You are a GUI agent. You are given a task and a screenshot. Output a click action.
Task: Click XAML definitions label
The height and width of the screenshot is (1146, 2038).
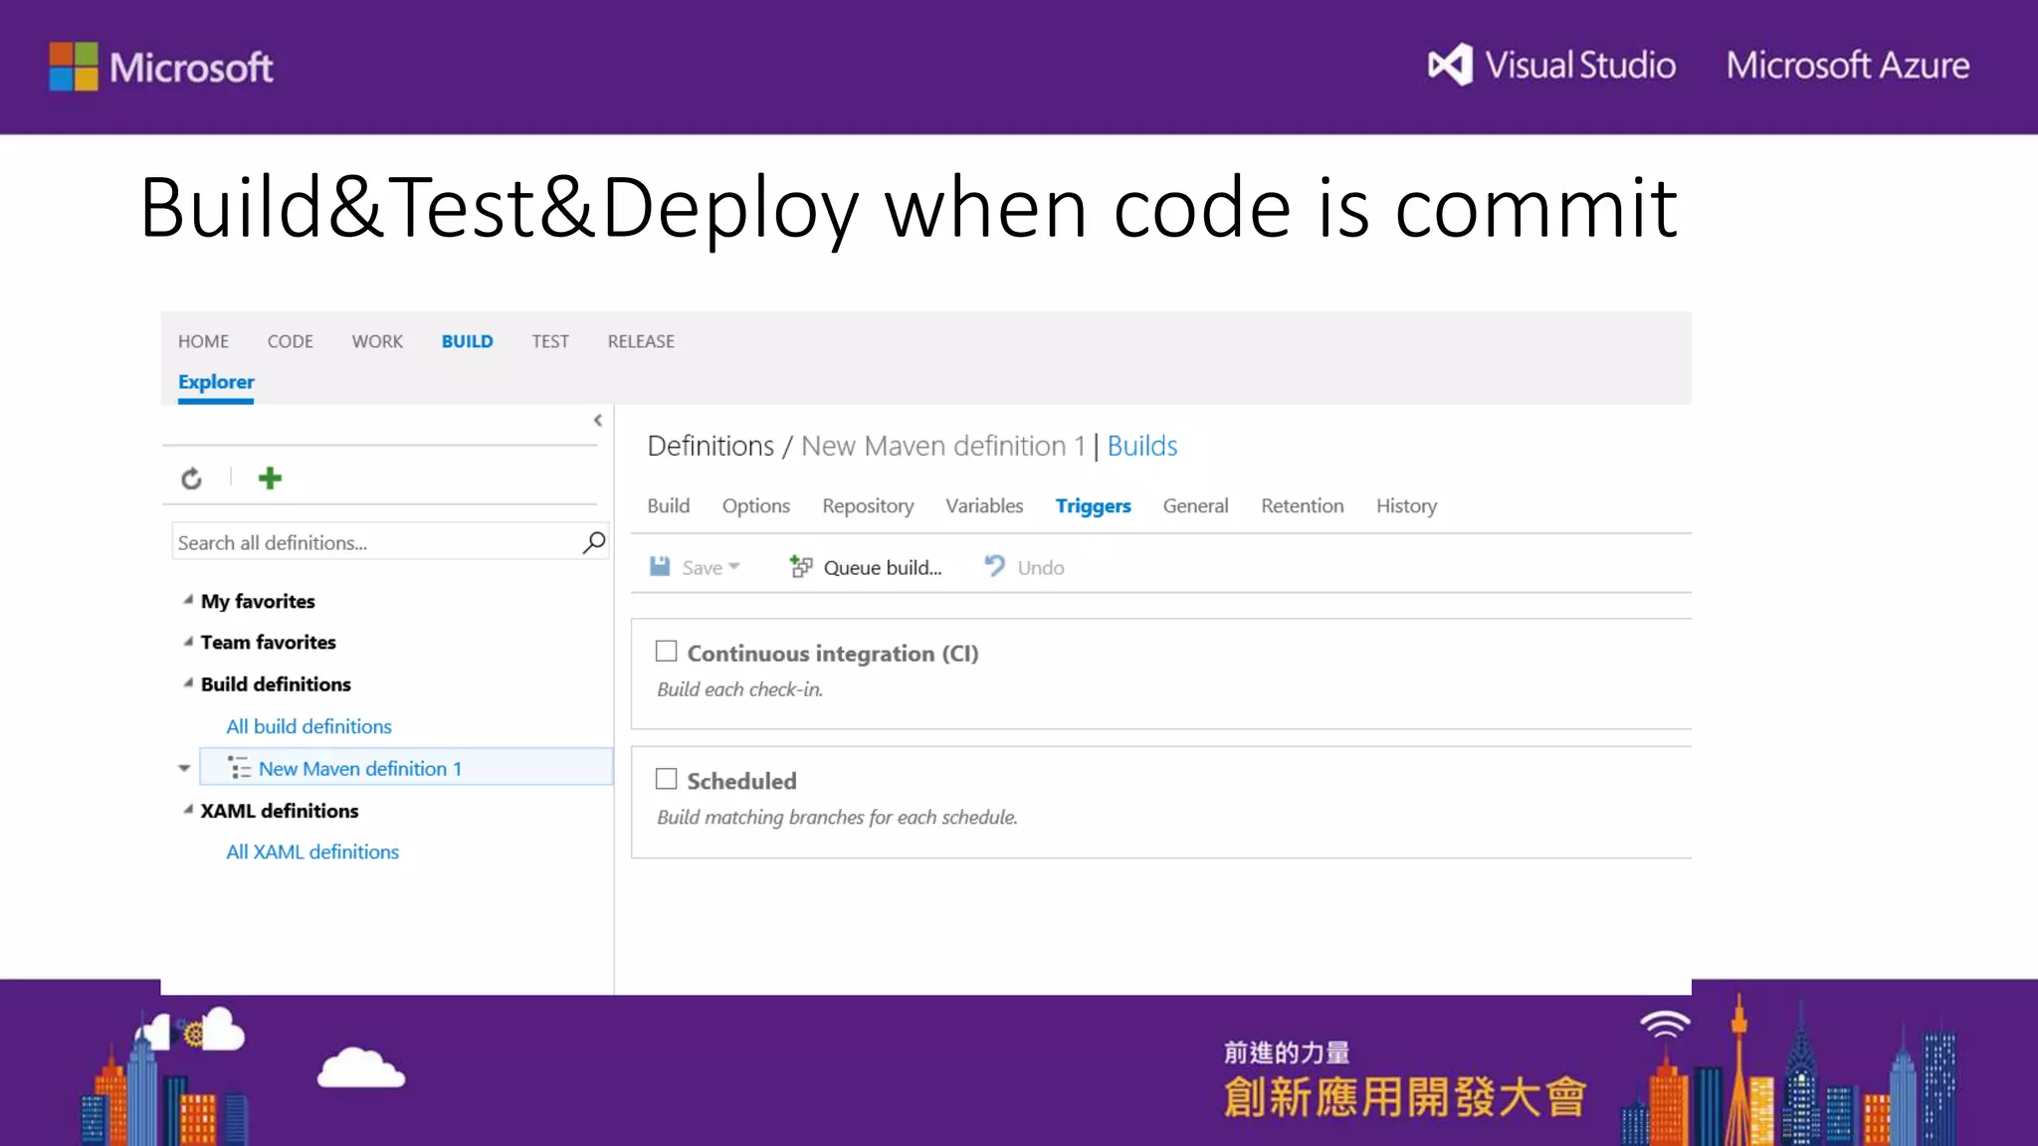pos(280,810)
